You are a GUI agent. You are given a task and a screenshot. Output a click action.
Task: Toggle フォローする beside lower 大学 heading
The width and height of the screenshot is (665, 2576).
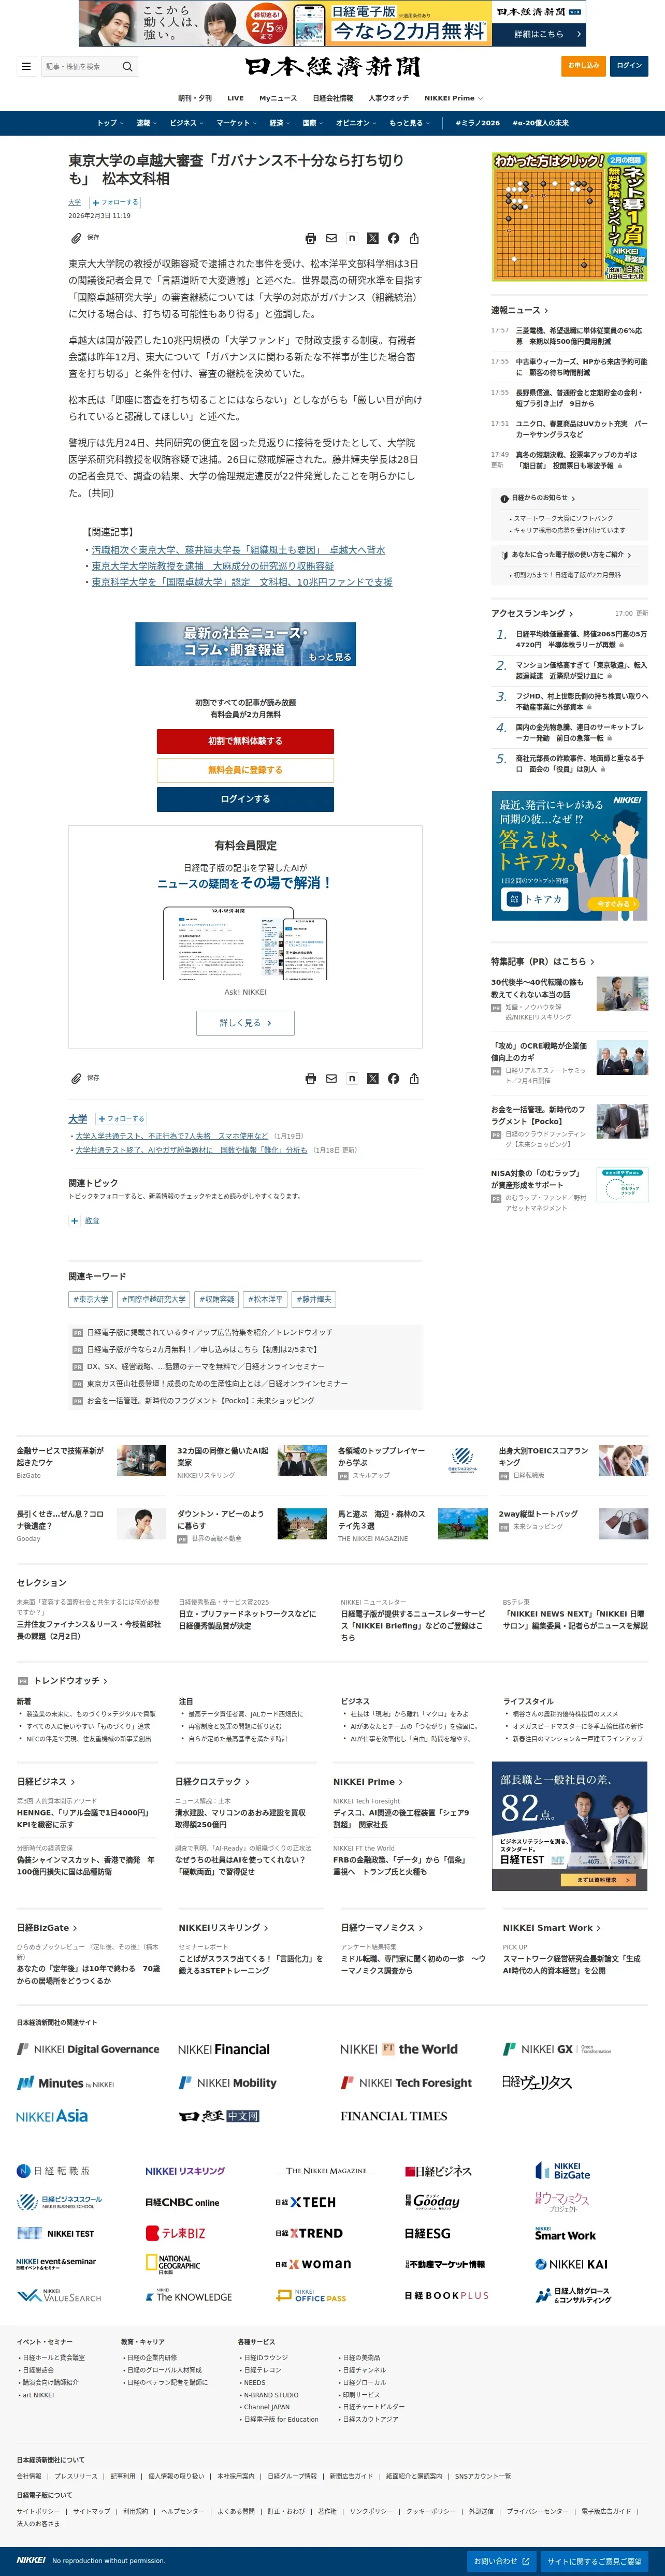pyautogui.click(x=121, y=1119)
